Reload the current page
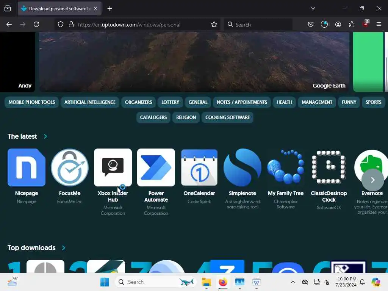The width and height of the screenshot is (388, 291). (x=36, y=24)
